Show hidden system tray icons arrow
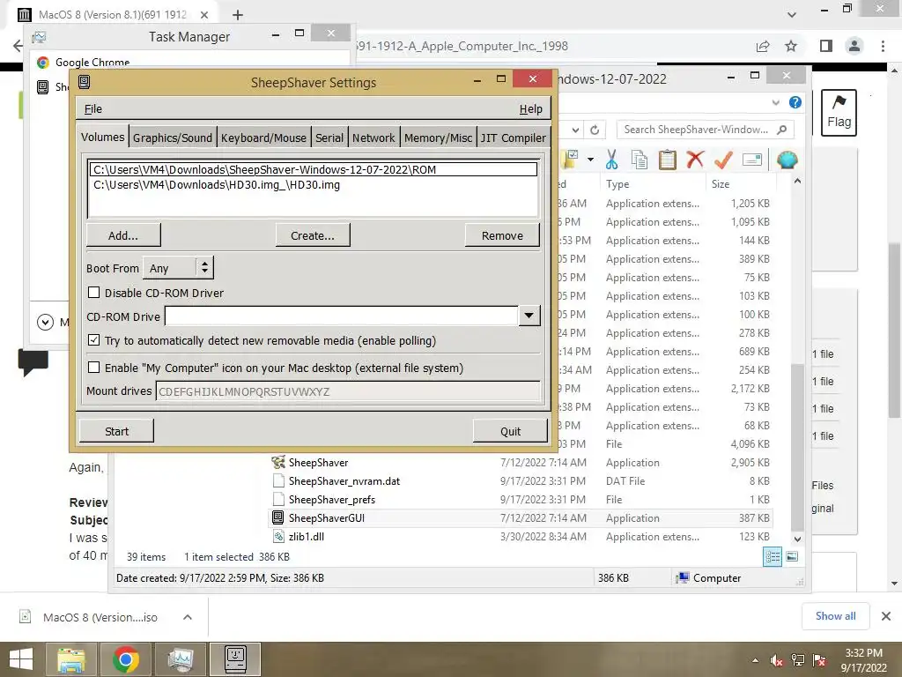 tap(755, 661)
